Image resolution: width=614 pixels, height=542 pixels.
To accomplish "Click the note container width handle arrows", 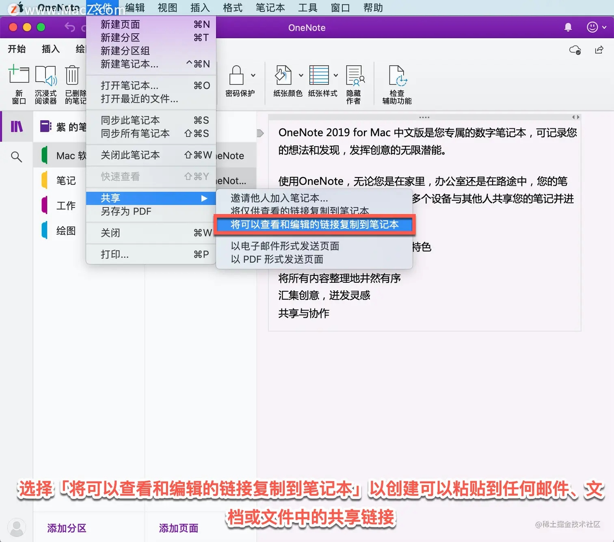I will (576, 117).
